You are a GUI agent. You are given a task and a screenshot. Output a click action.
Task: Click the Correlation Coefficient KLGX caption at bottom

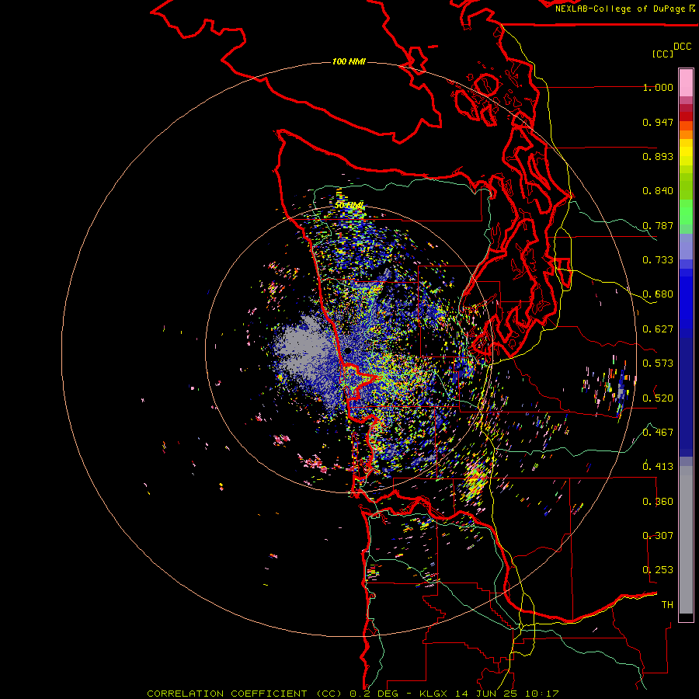click(x=353, y=694)
